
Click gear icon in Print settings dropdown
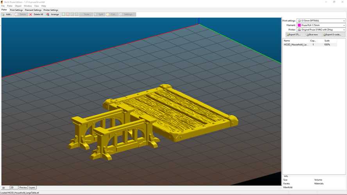[299, 21]
